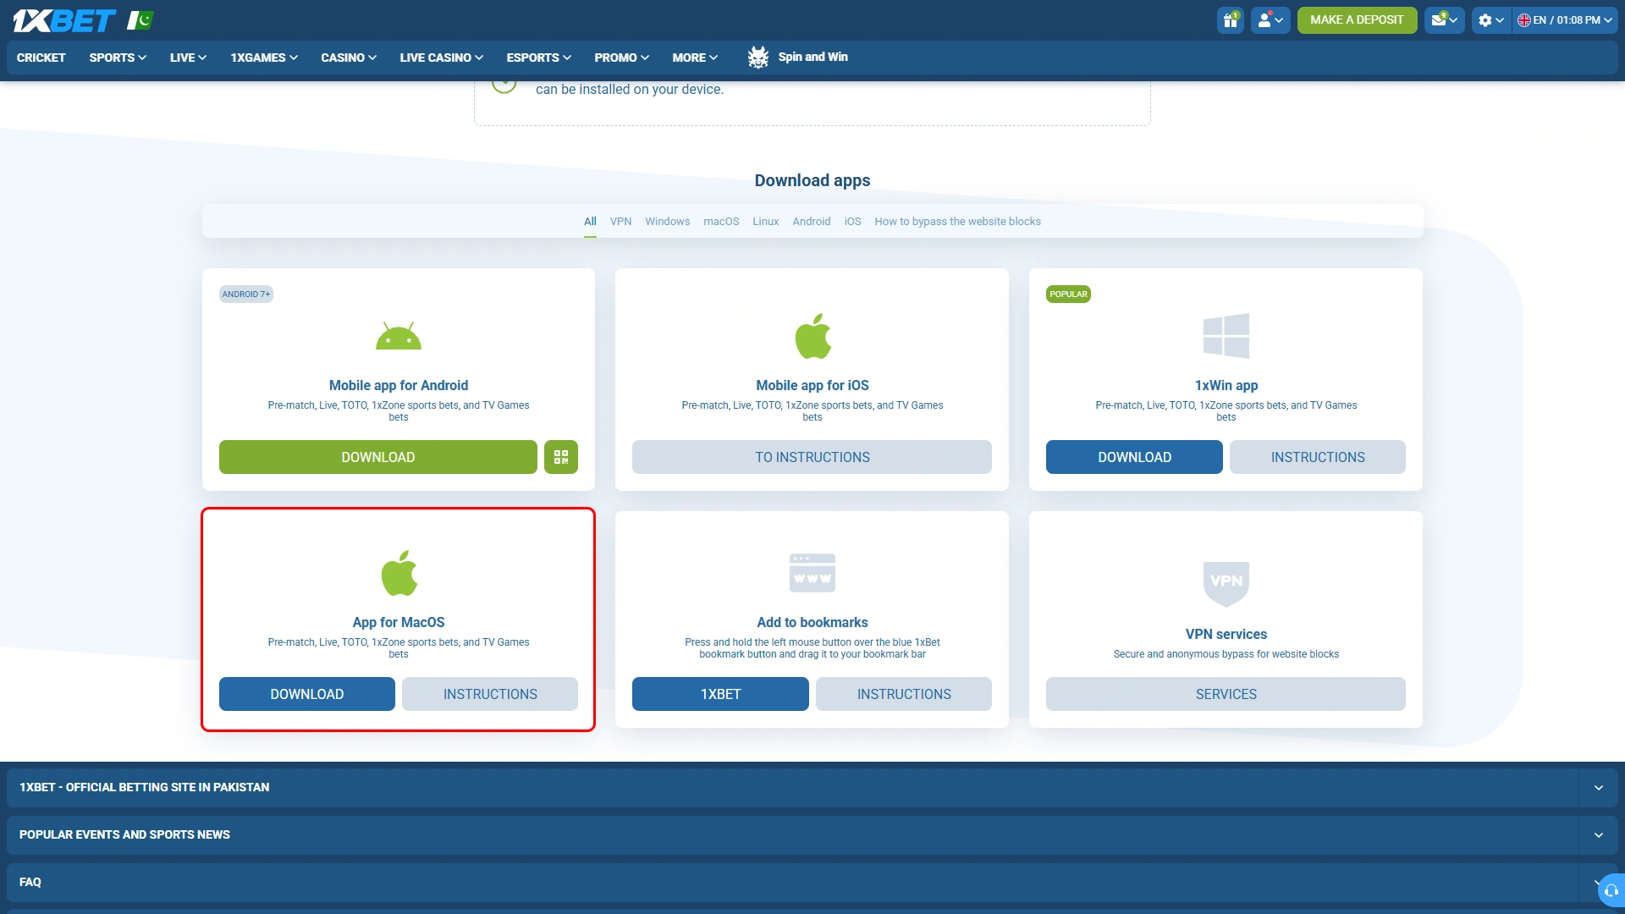This screenshot has height=914, width=1625.
Task: Click the Windows logo icon on 1xWin card
Action: click(1226, 336)
